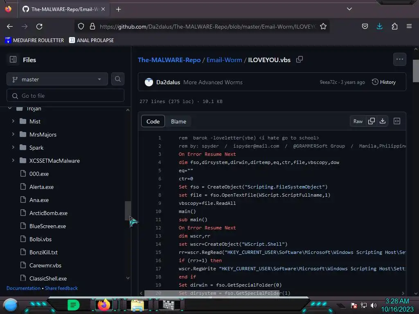Open 000.exe in file tree

point(39,174)
